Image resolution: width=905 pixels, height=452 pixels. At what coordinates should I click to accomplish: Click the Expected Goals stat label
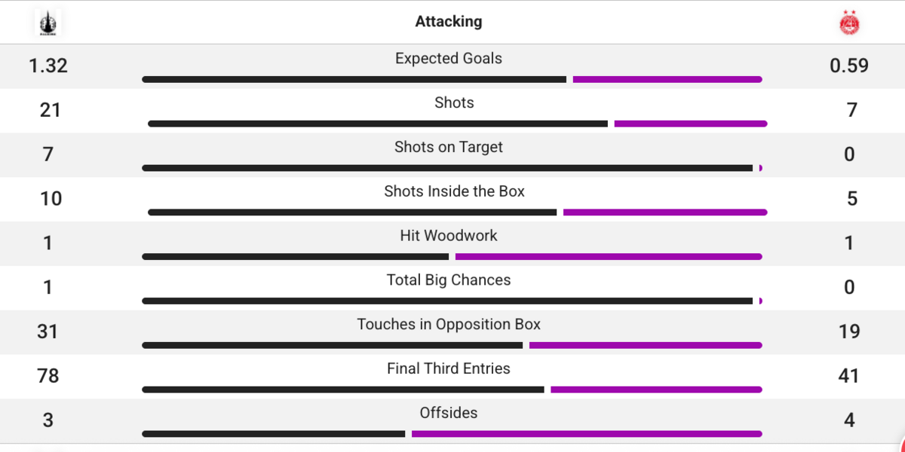click(x=449, y=58)
